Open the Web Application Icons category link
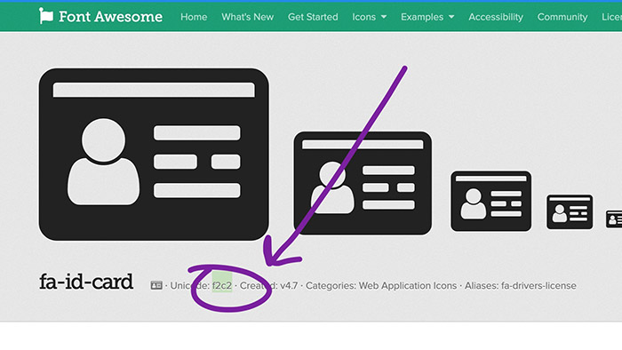Viewport: 622px width, 350px height. point(408,285)
